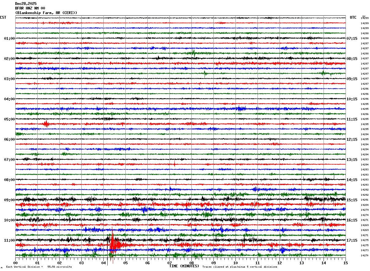Screen dimensions: 370x271
Task: Click the Blankenship Farm, AR (CERI) title
Action: click(x=46, y=13)
